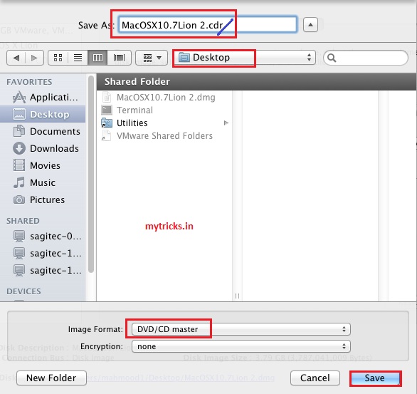Click the back navigation arrow
The width and height of the screenshot is (417, 394).
16,58
